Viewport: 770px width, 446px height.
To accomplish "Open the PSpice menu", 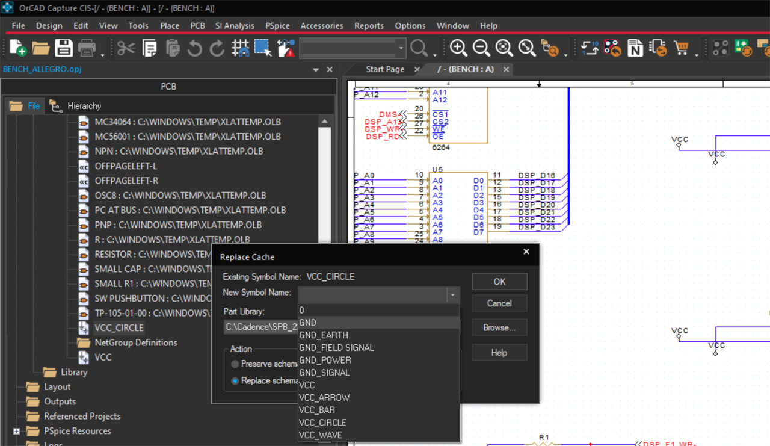I will pos(277,26).
